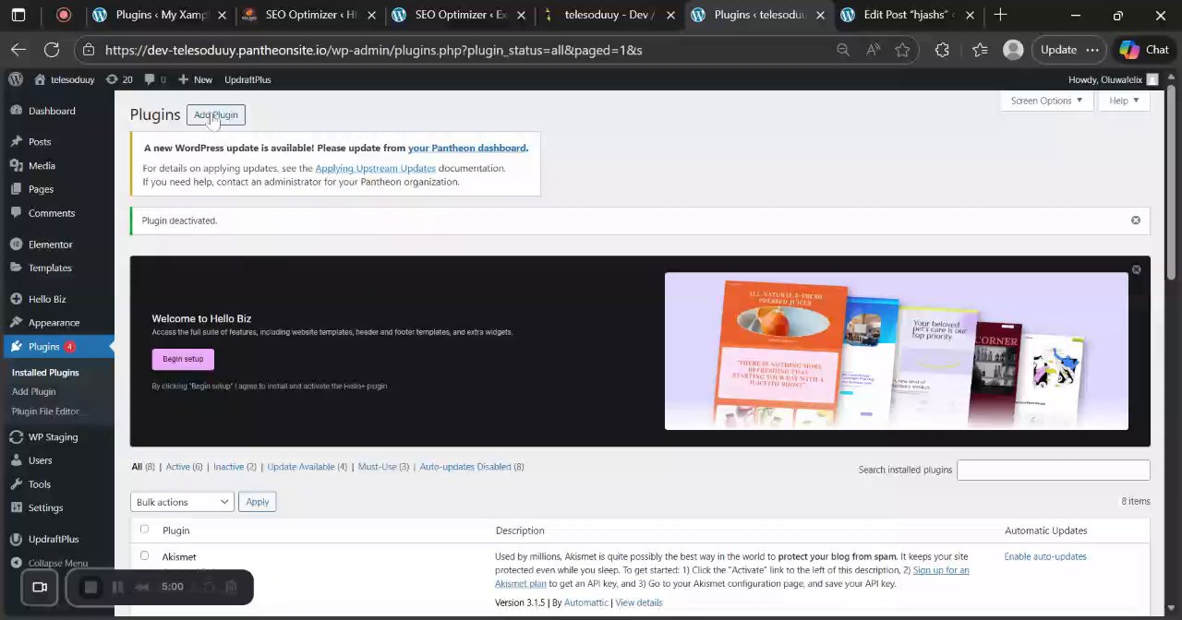Click the recorder camera icon
Image resolution: width=1182 pixels, height=620 pixels.
click(40, 587)
